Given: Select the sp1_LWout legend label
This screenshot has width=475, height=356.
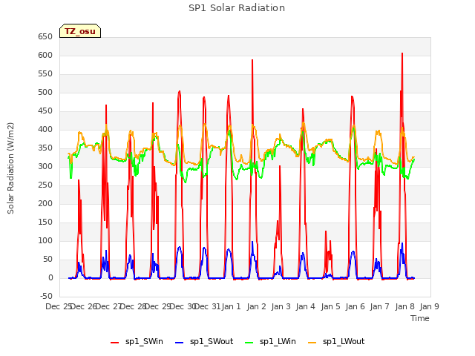Looking at the screenshot, I should (344, 342).
